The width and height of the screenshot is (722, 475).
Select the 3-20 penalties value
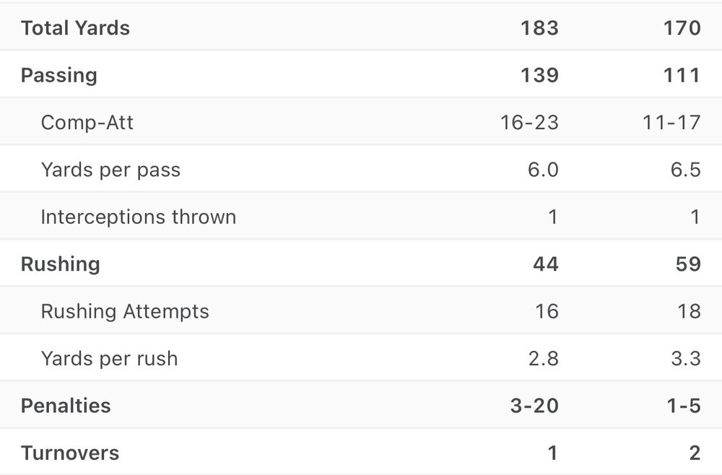tap(533, 406)
